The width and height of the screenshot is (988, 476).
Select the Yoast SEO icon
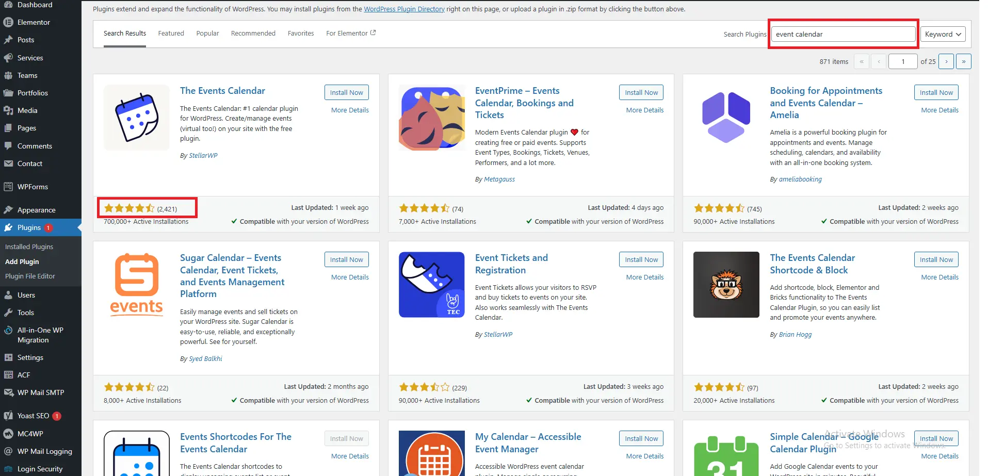point(8,416)
